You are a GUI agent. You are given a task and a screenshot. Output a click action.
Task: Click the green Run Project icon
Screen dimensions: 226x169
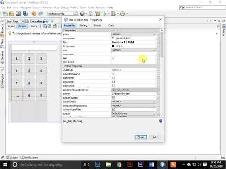(105, 14)
